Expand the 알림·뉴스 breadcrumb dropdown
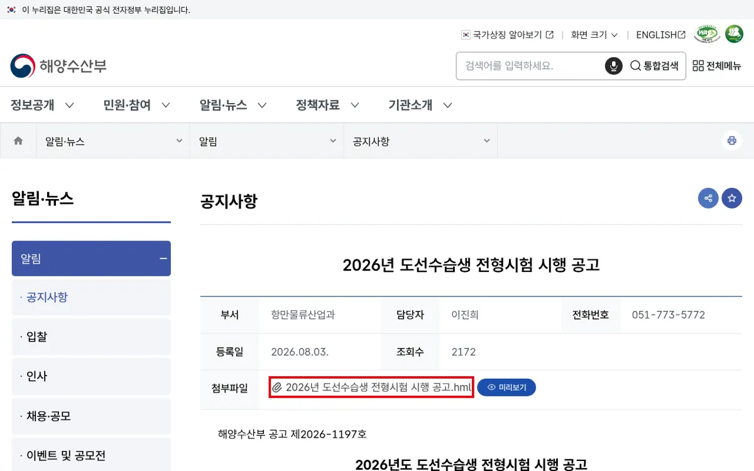 tap(113, 141)
